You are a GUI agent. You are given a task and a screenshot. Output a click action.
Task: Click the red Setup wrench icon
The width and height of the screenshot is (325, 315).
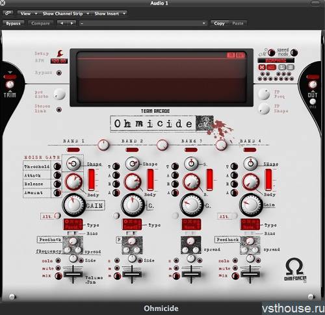(60, 53)
